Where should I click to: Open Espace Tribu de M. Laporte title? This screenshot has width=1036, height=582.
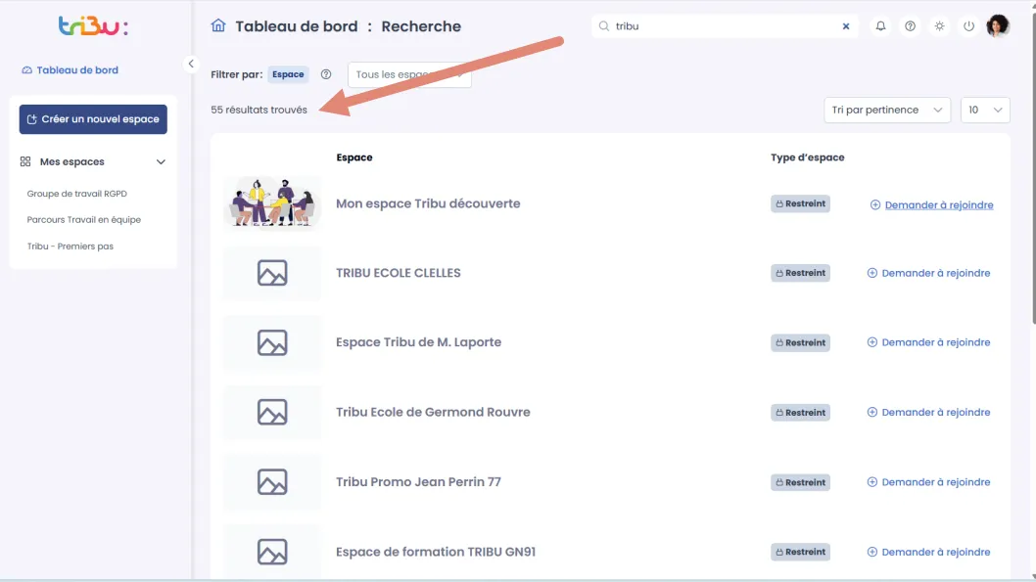click(418, 342)
